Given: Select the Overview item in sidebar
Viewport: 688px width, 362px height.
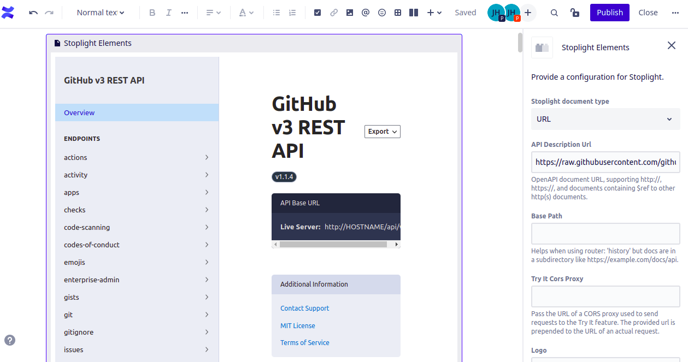Looking at the screenshot, I should [x=137, y=112].
